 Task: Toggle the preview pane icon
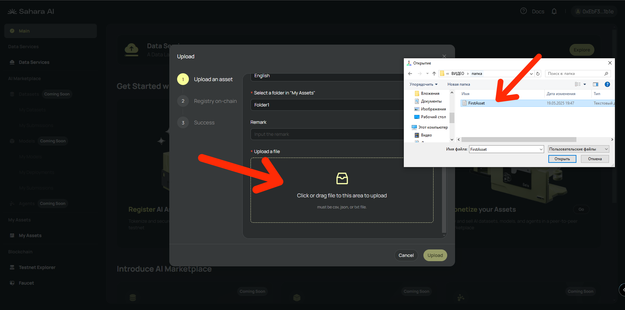point(595,84)
